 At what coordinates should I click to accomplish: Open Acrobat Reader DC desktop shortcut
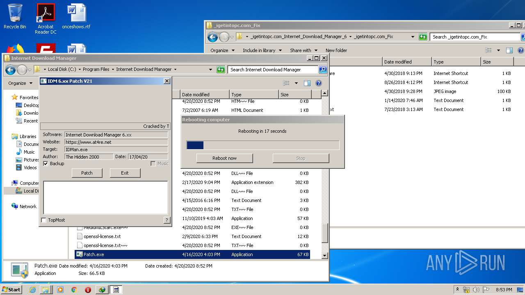(46, 19)
